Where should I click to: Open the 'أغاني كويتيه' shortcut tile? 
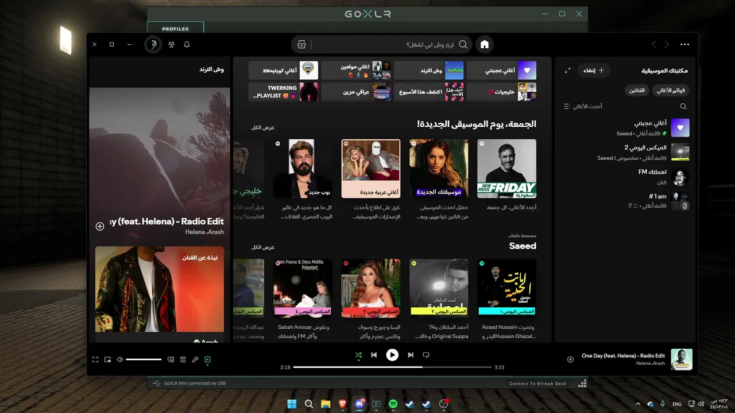point(284,71)
